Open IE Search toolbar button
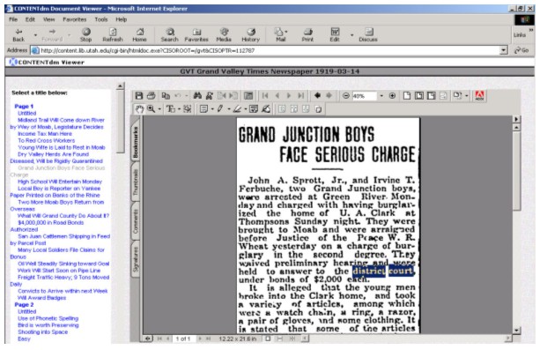The width and height of the screenshot is (540, 350). 170,35
